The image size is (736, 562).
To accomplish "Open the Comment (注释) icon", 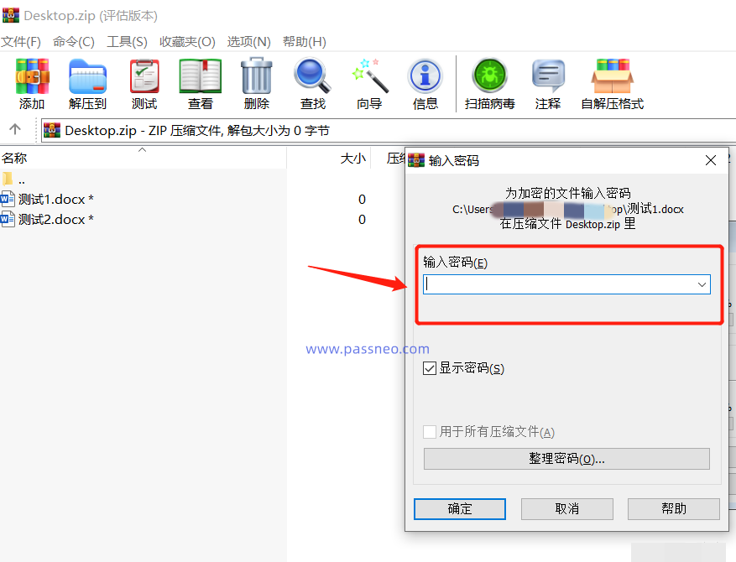I will (x=548, y=76).
